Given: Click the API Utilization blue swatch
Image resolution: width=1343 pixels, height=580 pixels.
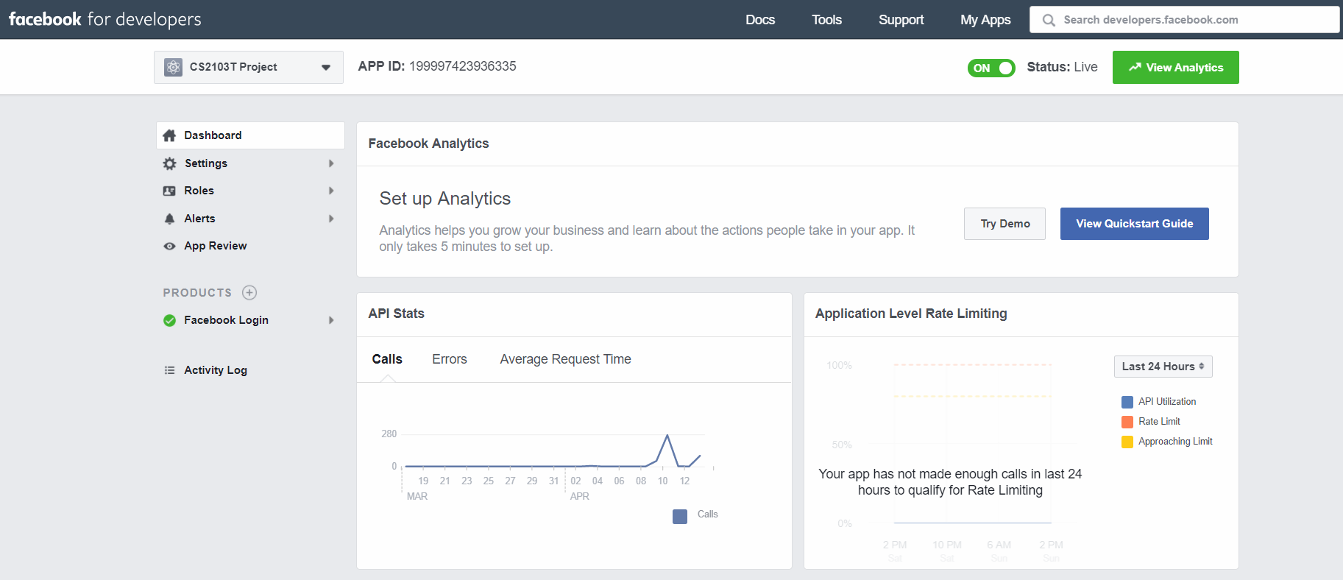Looking at the screenshot, I should pyautogui.click(x=1127, y=402).
